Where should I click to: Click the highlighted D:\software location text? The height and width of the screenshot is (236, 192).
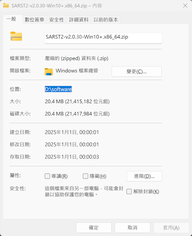pyautogui.click(x=58, y=89)
